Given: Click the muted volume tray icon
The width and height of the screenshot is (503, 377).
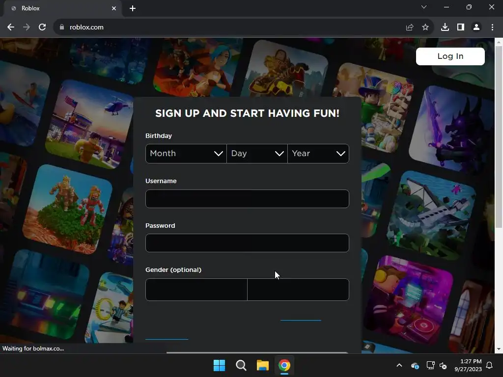Looking at the screenshot, I should coord(443,365).
